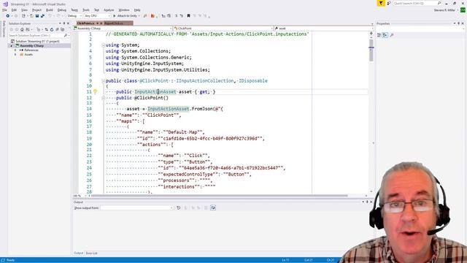The width and height of the screenshot is (467, 263).
Task: Collapse the using directives block at line 3
Action: pos(103,45)
